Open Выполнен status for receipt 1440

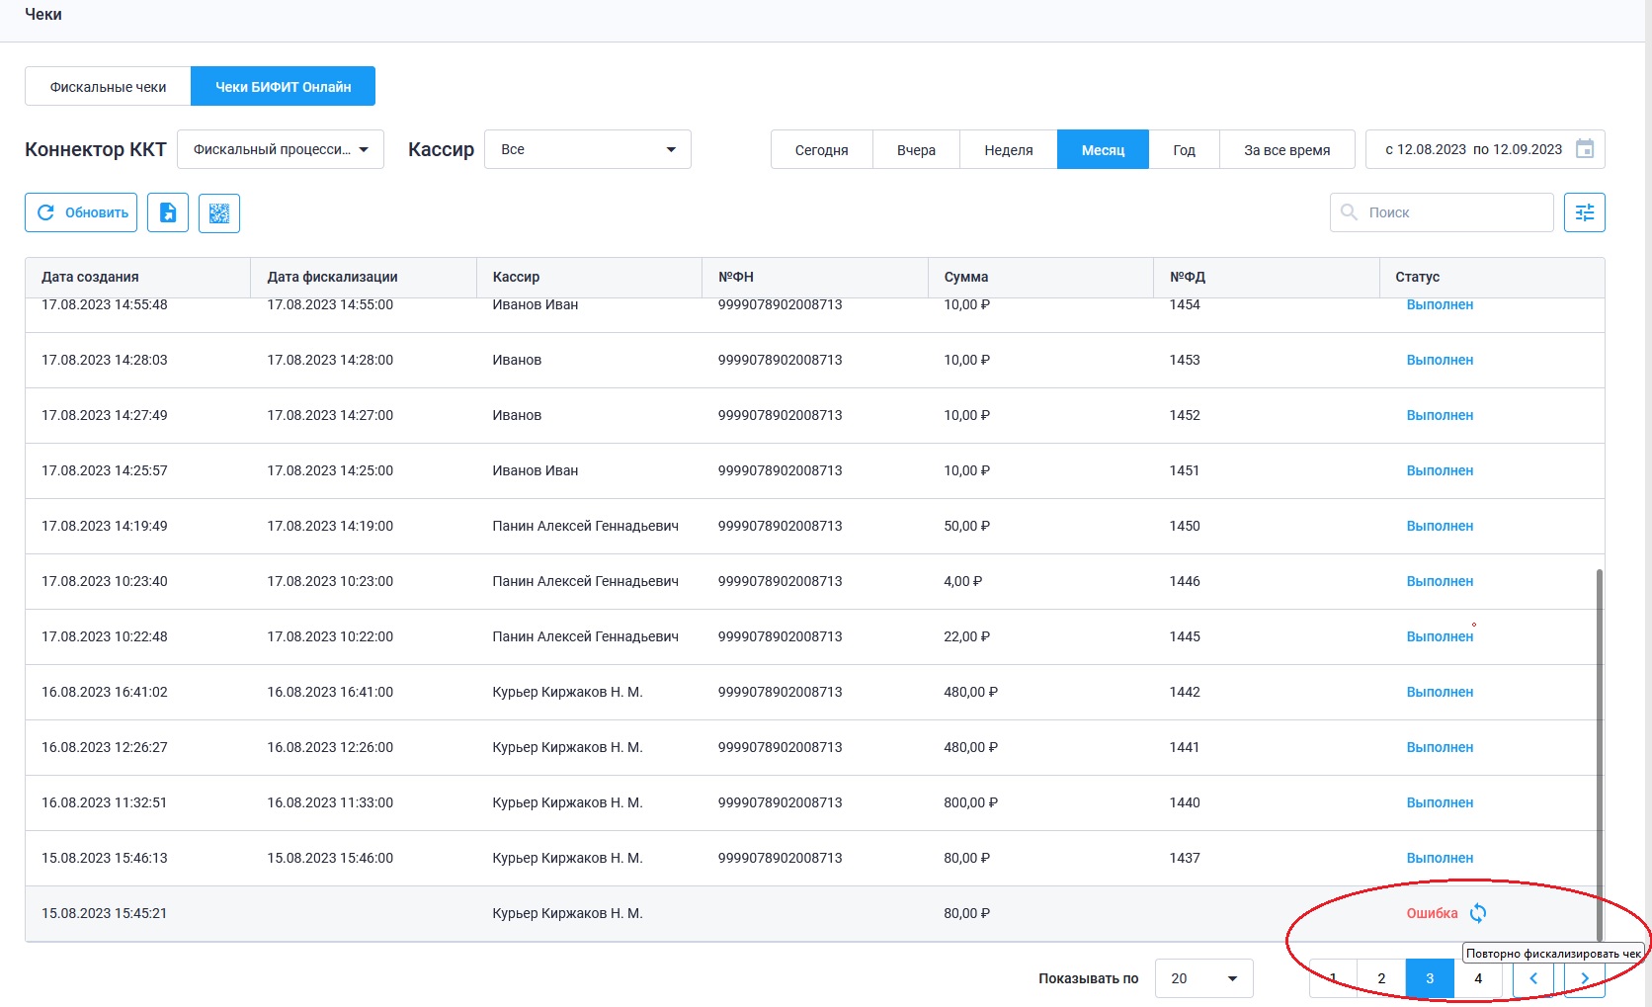1440,802
